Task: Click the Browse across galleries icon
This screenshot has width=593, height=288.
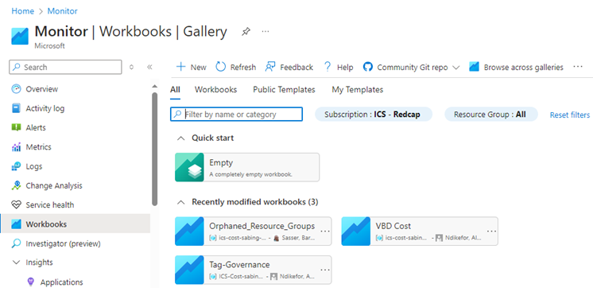Action: point(475,67)
